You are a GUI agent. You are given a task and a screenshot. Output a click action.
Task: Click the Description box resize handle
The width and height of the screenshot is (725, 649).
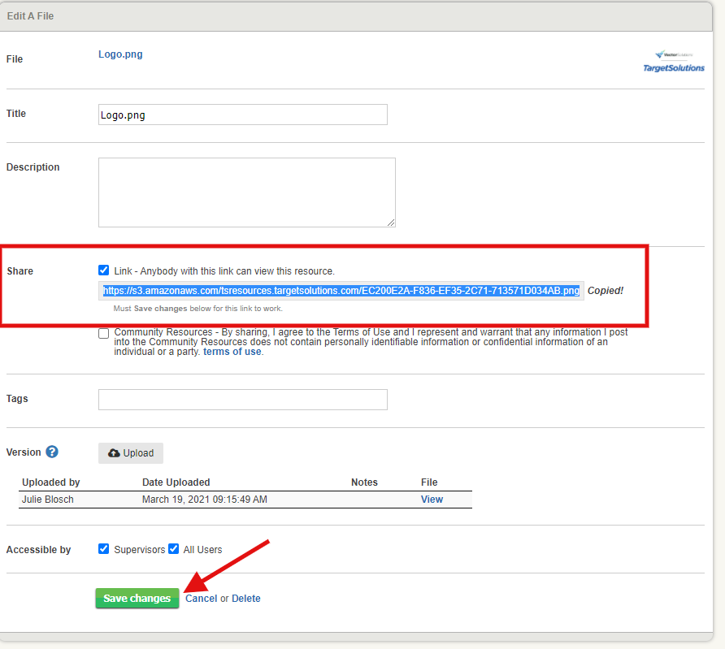tap(391, 223)
